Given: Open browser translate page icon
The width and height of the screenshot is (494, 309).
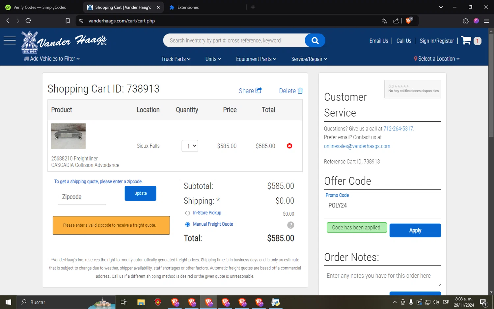Looking at the screenshot, I should tap(384, 21).
